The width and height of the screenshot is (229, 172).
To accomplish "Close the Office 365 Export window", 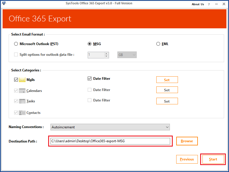I will pyautogui.click(x=224, y=4).
